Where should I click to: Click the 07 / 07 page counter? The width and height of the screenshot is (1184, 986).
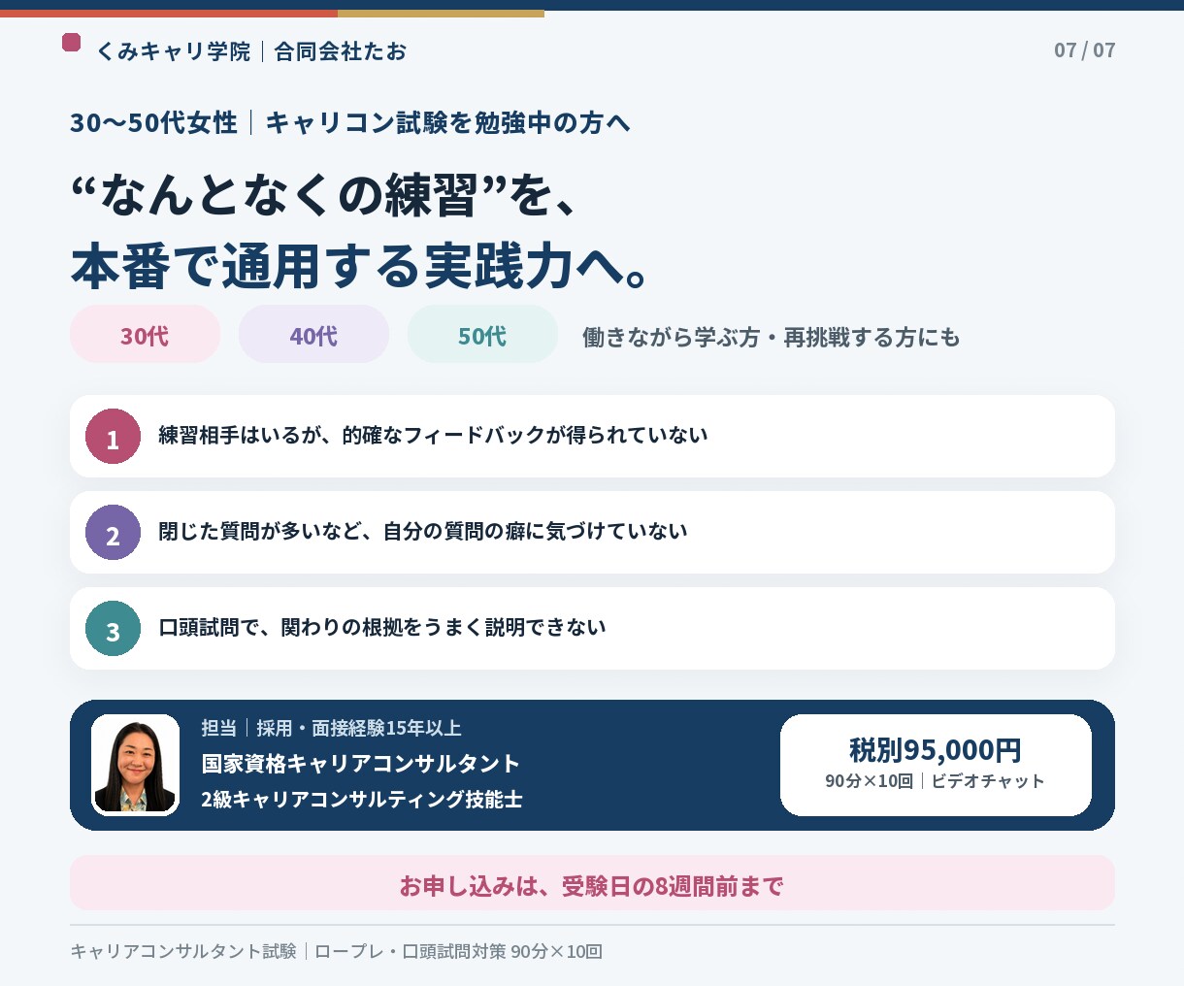(1085, 50)
